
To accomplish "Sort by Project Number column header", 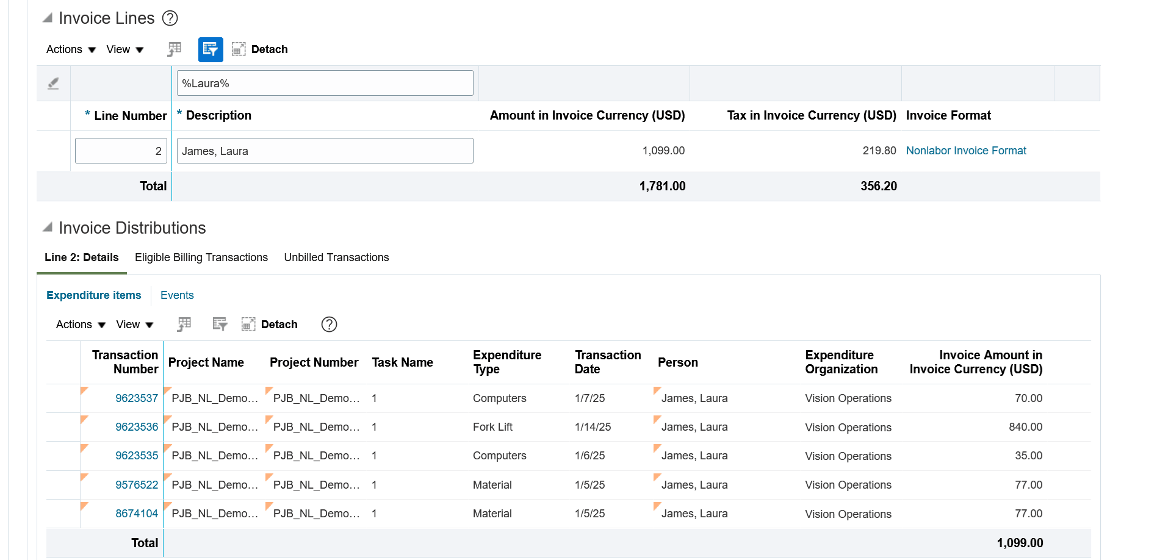I will click(314, 362).
